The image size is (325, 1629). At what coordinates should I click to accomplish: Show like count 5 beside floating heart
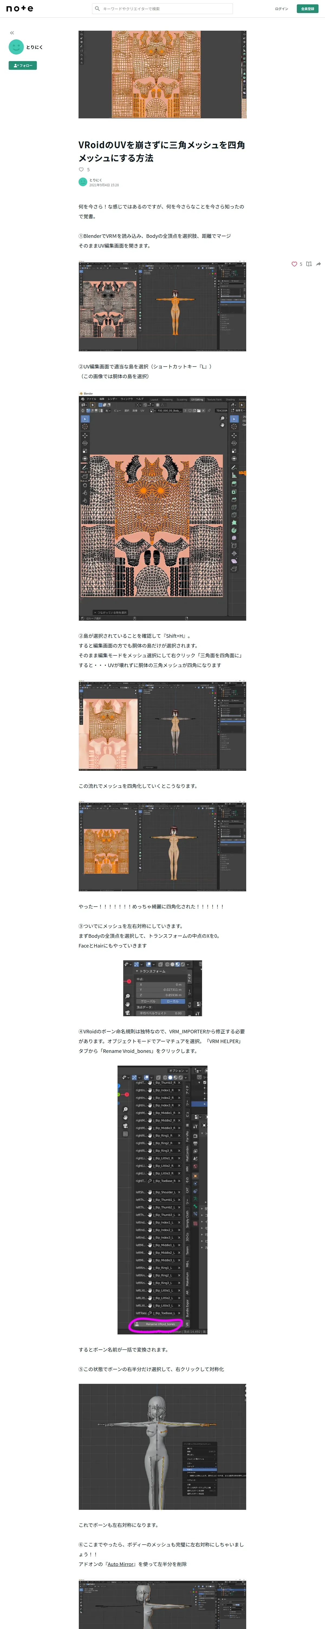coord(301,264)
